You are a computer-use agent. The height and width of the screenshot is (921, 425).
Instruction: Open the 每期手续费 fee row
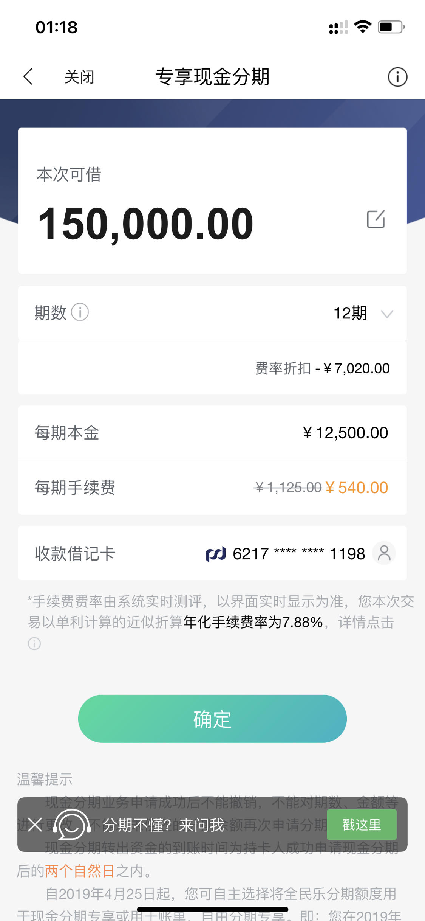(212, 488)
